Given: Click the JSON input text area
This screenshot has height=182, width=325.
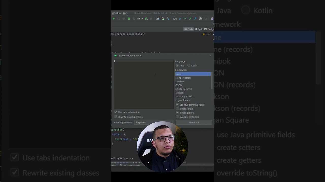Looking at the screenshot, I should point(144,84).
